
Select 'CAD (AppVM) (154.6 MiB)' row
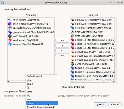(92, 32)
